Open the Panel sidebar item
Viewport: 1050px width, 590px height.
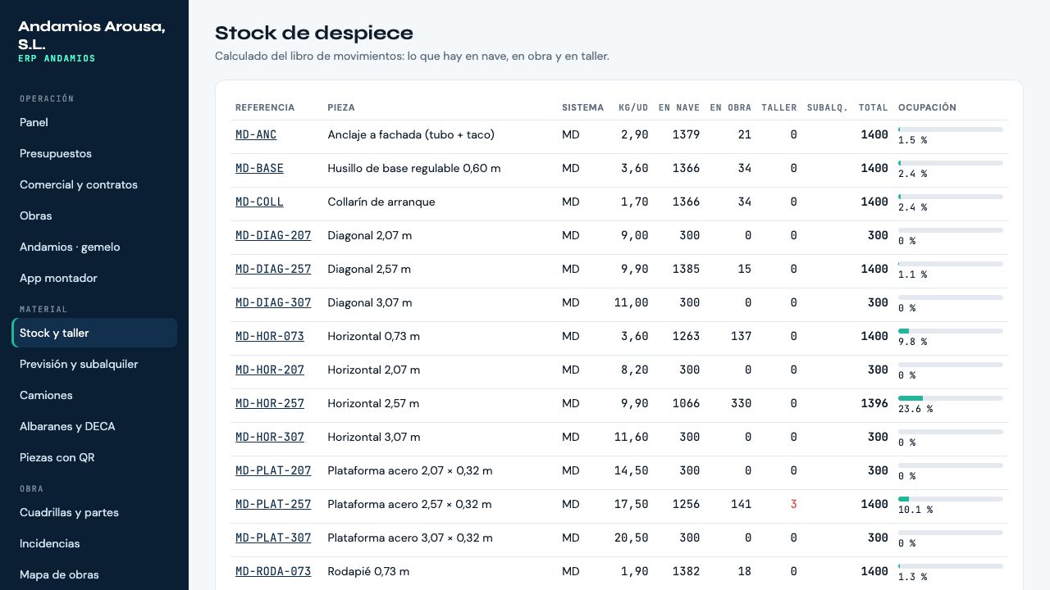pyautogui.click(x=94, y=122)
